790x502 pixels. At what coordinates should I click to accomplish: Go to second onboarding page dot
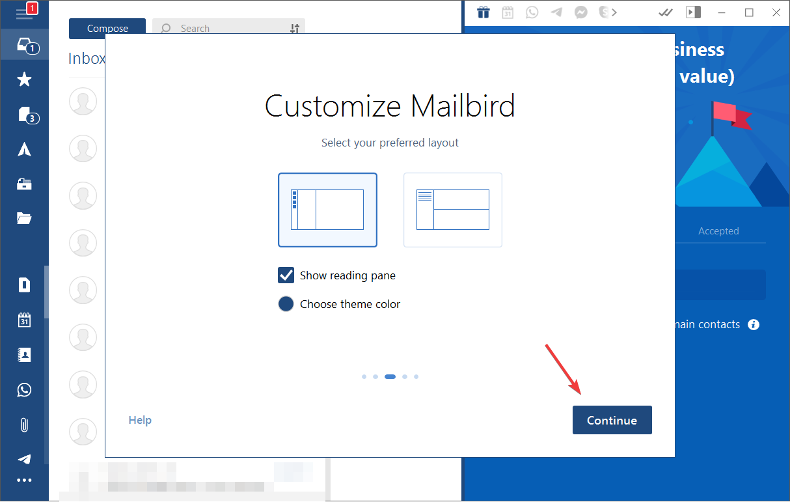375,376
